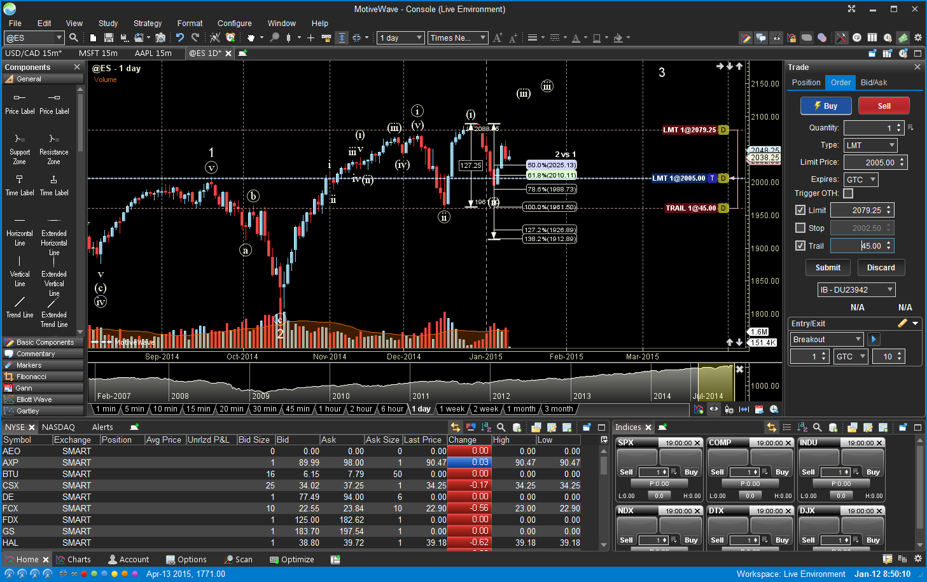Screen dimensions: 927x582
Task: Undo the last chart action
Action: coord(180,38)
